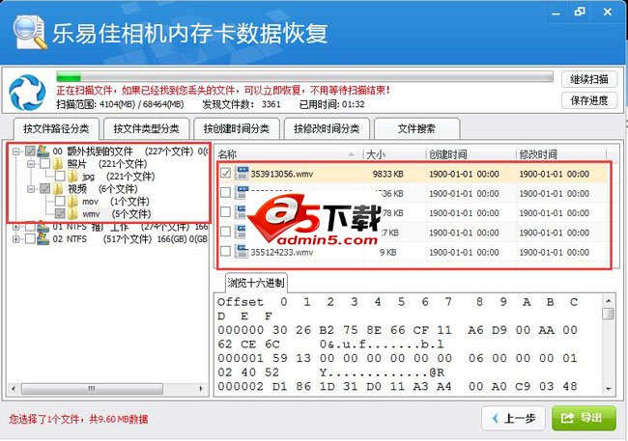Click the 9833 KB size cell
628x441 pixels.
(x=387, y=174)
